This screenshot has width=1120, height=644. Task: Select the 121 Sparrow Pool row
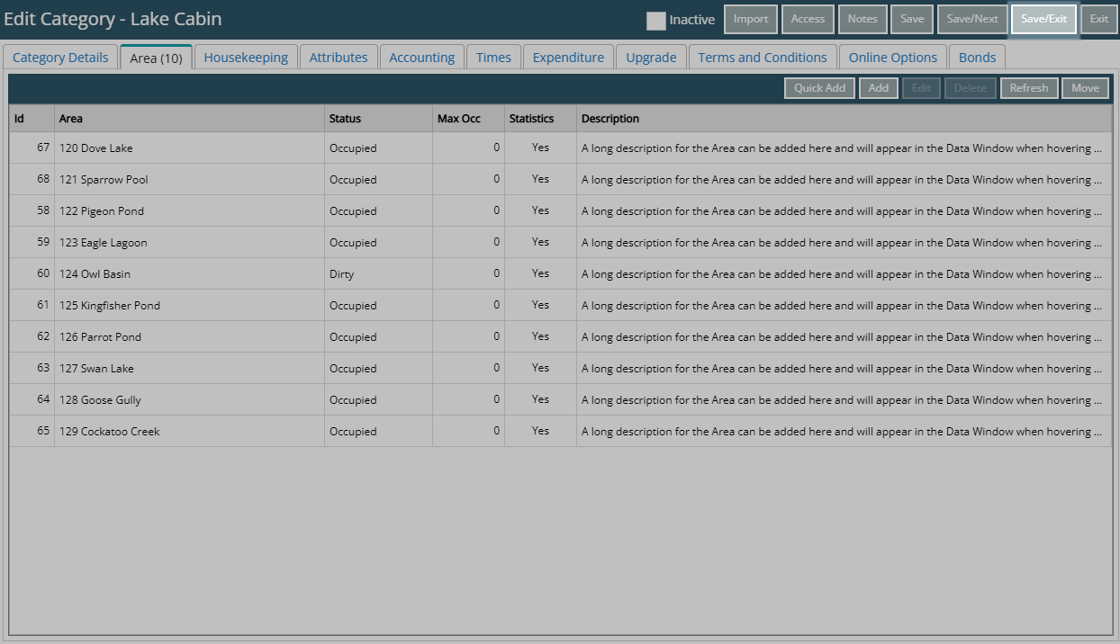(x=561, y=179)
